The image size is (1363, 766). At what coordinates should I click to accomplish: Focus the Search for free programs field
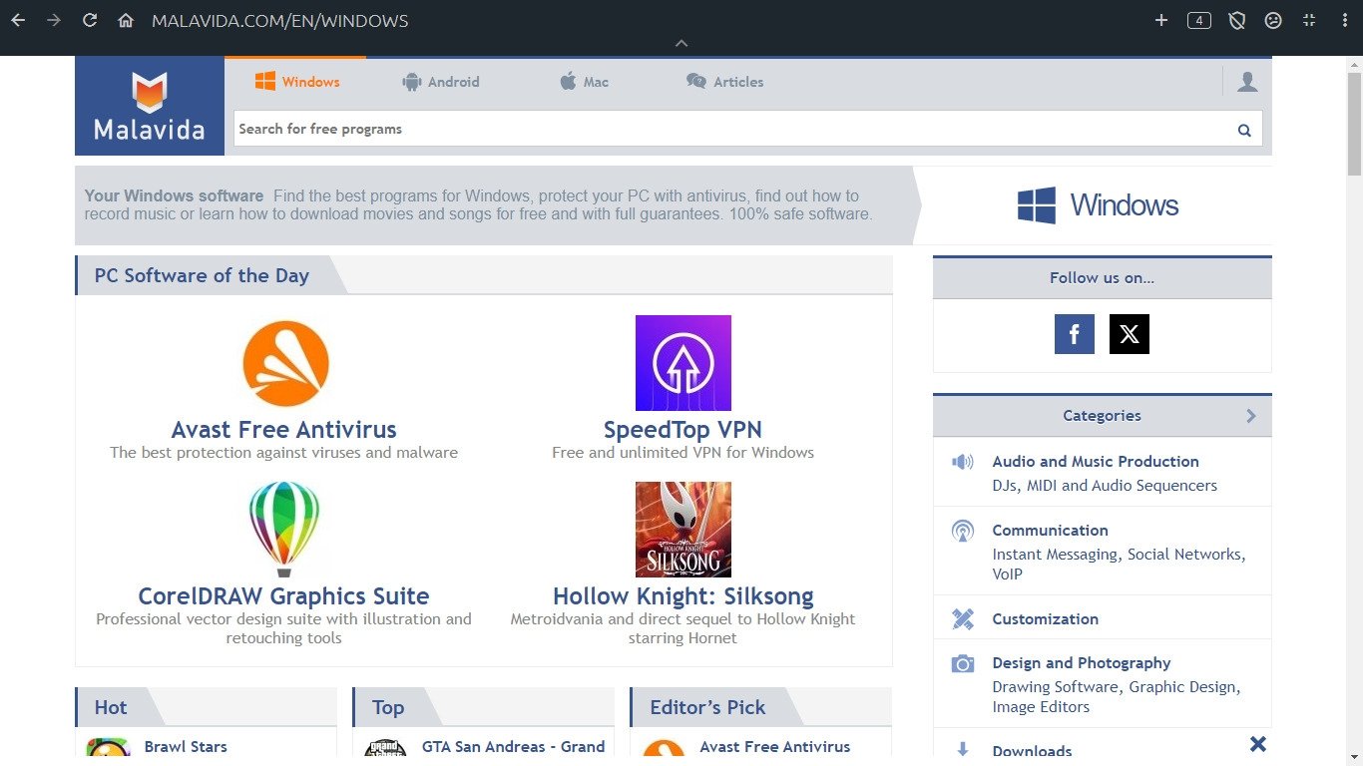[x=728, y=130]
